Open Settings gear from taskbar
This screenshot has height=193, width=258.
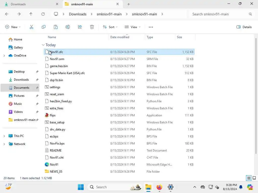171,187
